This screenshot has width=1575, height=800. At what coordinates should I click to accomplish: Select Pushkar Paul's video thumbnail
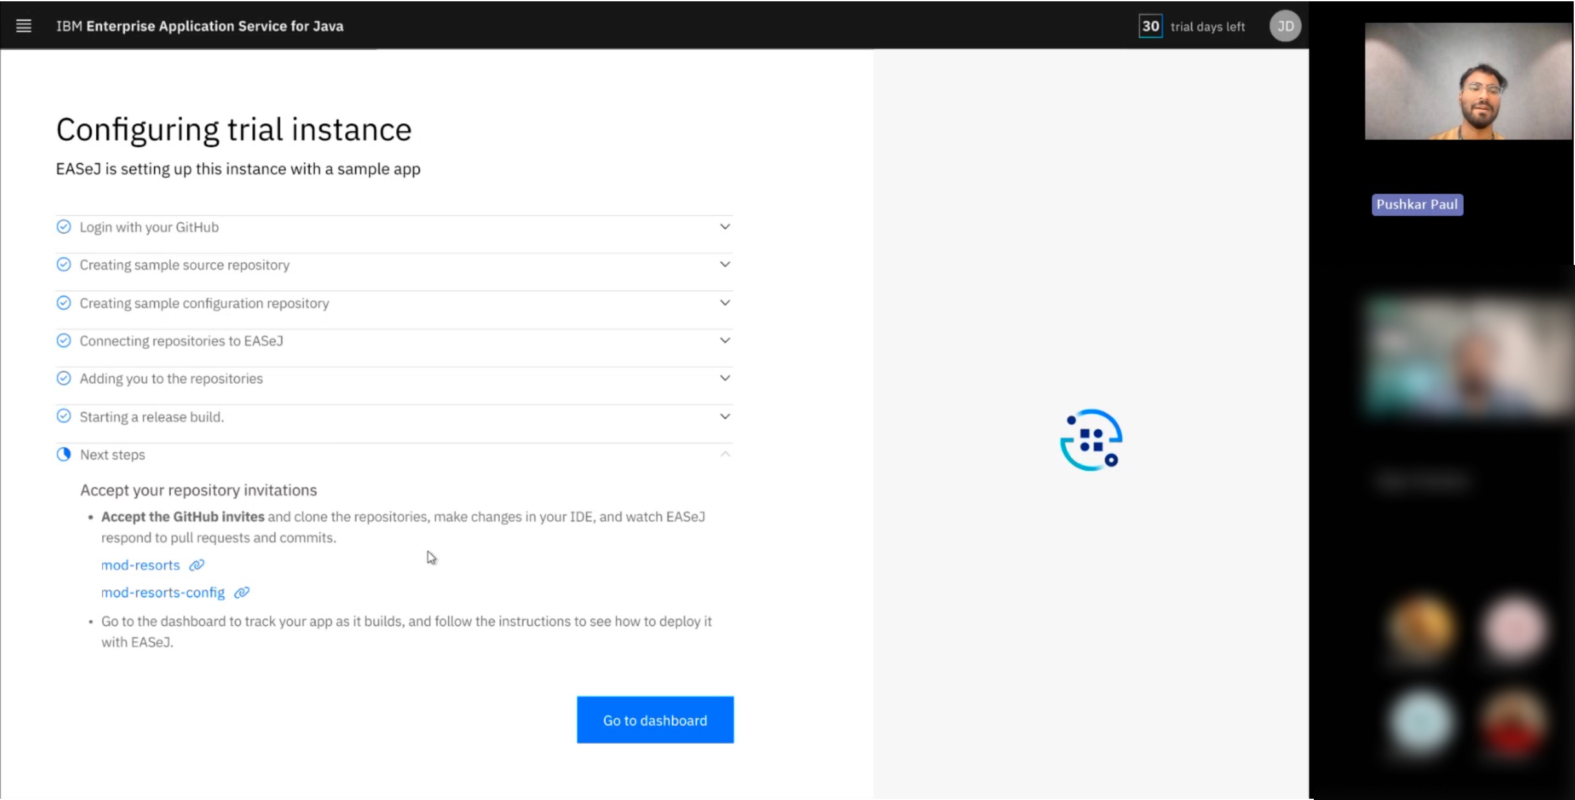tap(1468, 81)
